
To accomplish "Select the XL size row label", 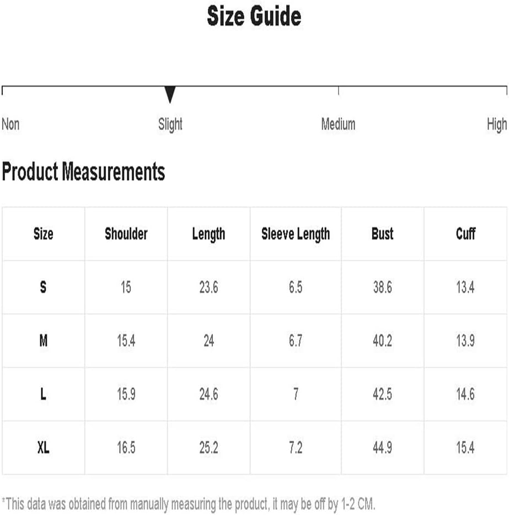I will (x=44, y=447).
